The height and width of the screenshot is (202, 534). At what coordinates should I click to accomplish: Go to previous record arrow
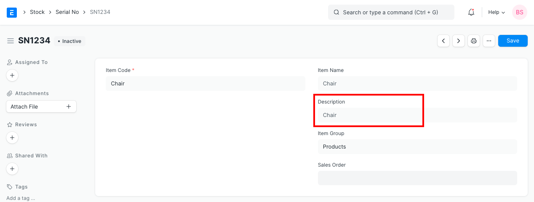point(443,41)
